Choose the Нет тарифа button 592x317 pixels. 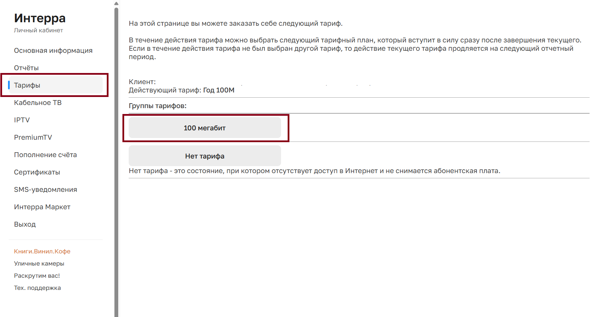pyautogui.click(x=205, y=156)
